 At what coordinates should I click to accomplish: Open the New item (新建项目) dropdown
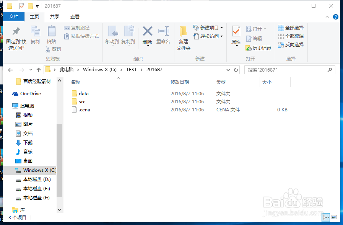point(208,28)
